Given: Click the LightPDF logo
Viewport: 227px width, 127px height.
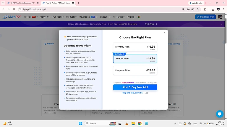Looking at the screenshot, I should (x=12, y=17).
